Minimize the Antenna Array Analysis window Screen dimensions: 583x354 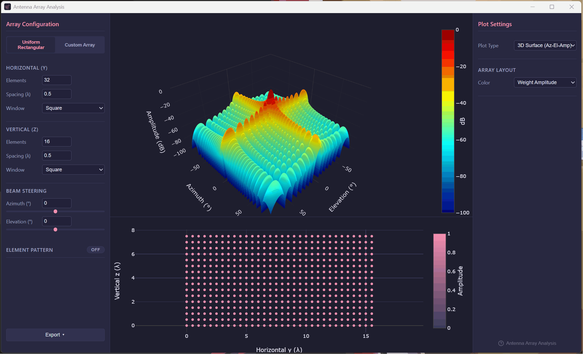point(532,7)
